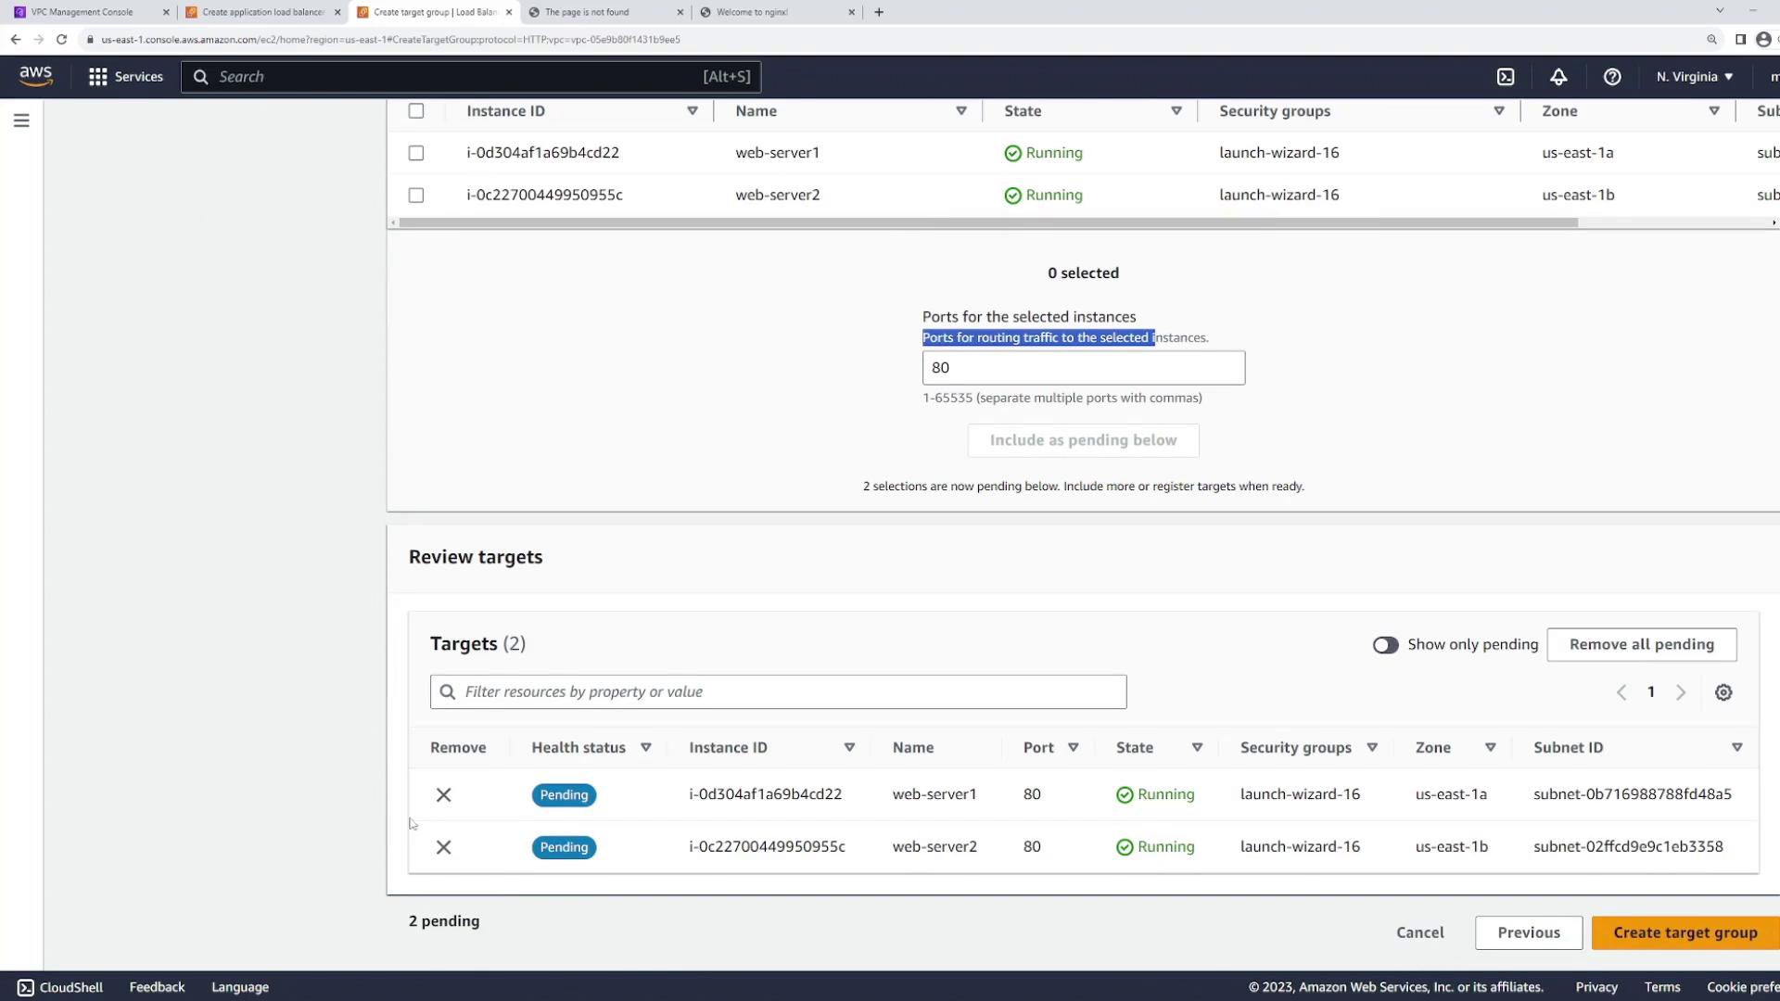Viewport: 1780px width, 1001px height.
Task: Go to AWS console home logo
Action: (36, 76)
